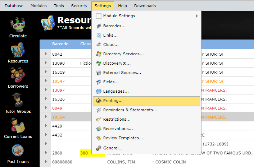This screenshot has height=167, width=254.
Task: Expand the row with barcode 4429
Action: tap(46, 126)
